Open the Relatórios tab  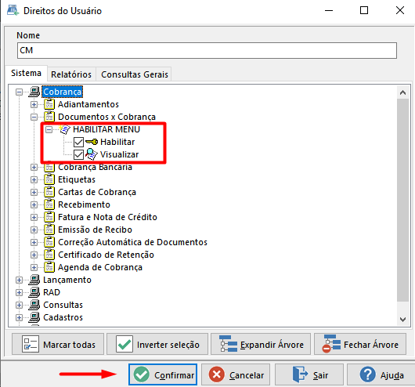pyautogui.click(x=71, y=74)
